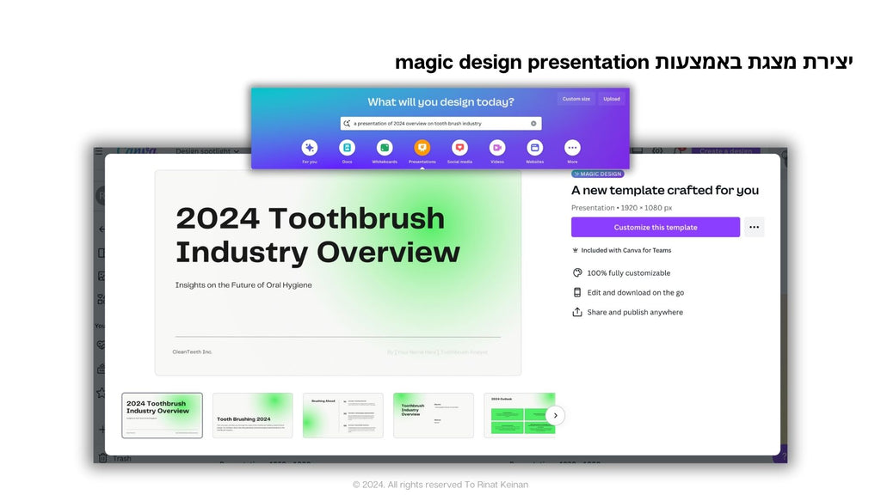Click the Edit and download phone icon
The height and width of the screenshot is (495, 881).
[577, 292]
